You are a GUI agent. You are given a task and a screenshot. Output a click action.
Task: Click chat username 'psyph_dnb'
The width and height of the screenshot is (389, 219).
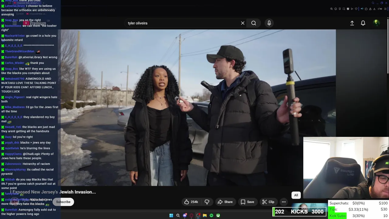click(12, 143)
